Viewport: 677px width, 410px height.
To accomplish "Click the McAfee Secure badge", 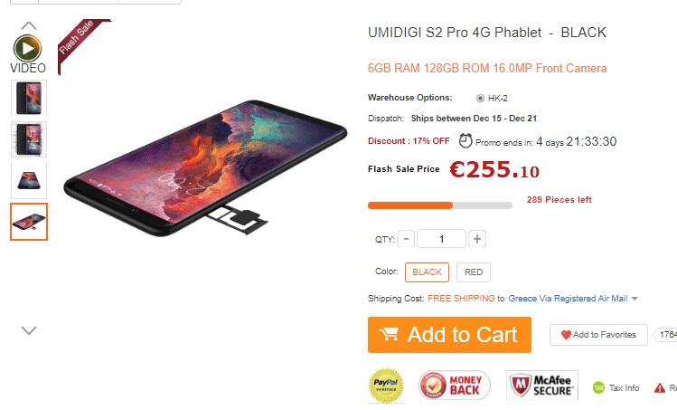I will click(x=542, y=385).
